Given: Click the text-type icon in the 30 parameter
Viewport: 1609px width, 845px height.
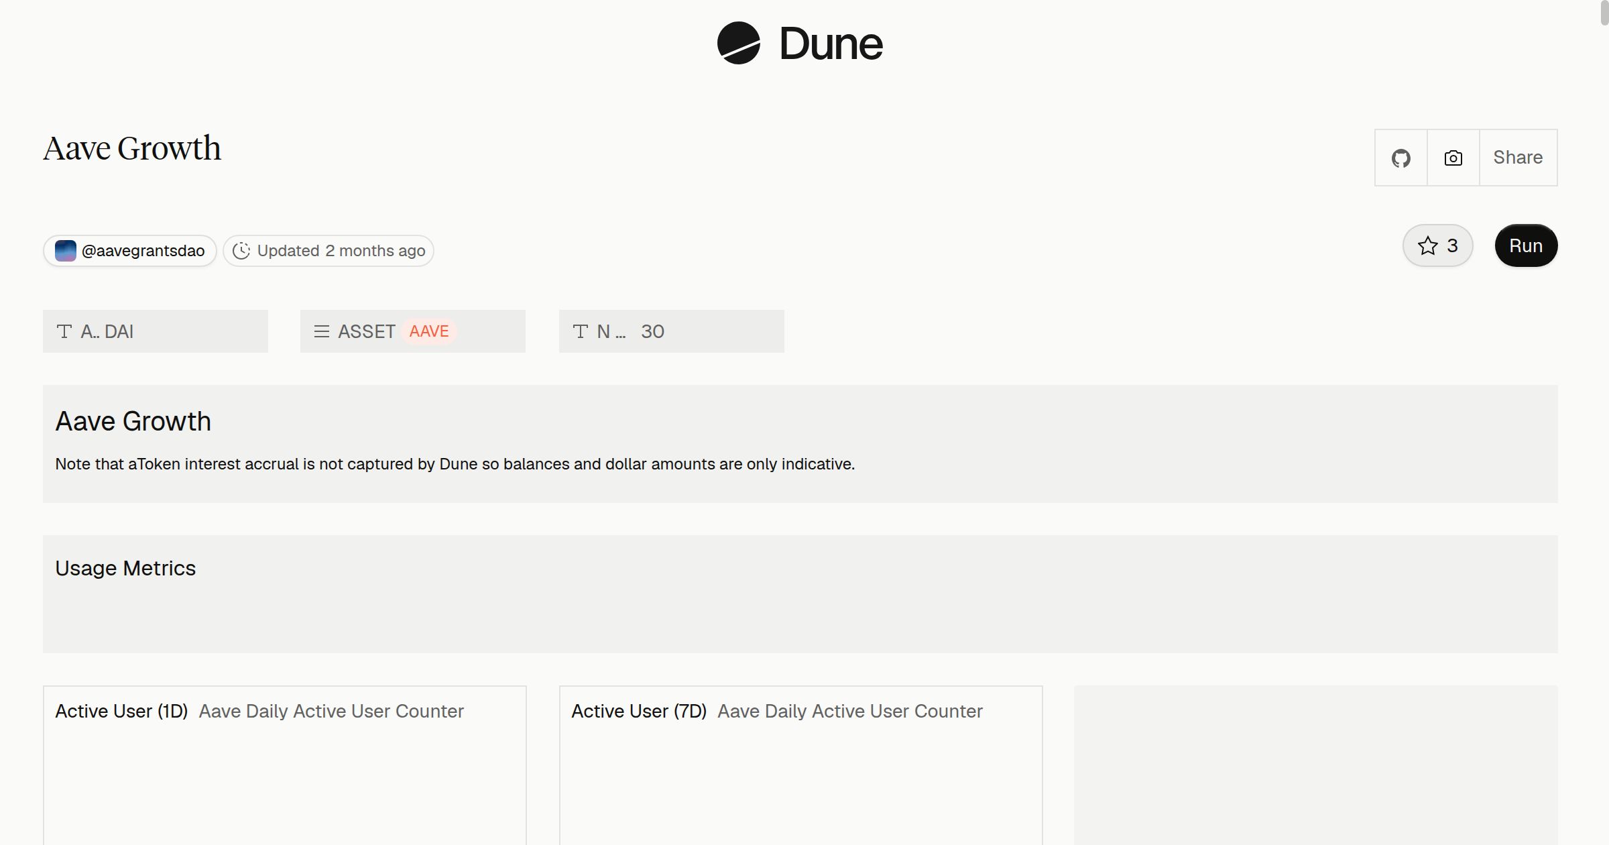Looking at the screenshot, I should click(581, 331).
